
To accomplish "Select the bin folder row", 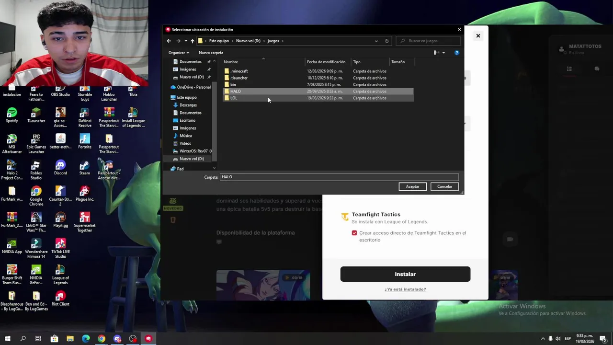I will pos(318,84).
